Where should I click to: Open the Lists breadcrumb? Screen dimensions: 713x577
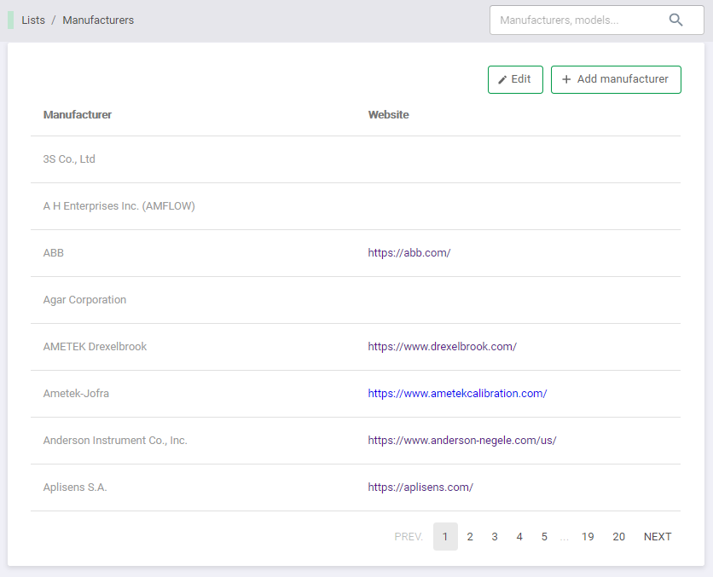(x=33, y=20)
